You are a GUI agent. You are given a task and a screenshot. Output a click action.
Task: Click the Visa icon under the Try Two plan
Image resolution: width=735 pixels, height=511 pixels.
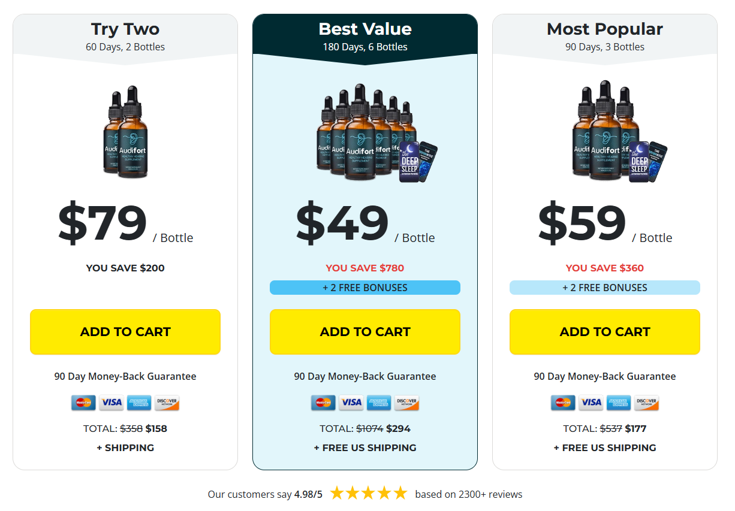[x=112, y=403]
